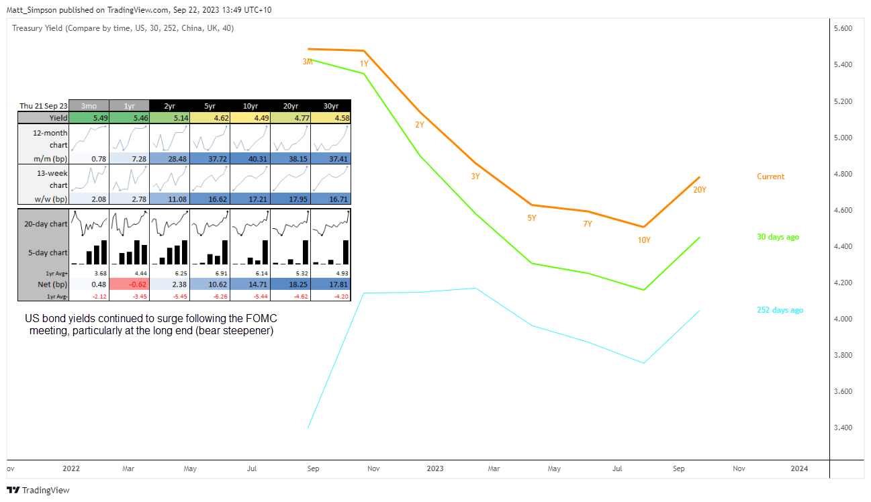Click the 4.77 yield cell
This screenshot has height=502, width=871.
click(290, 117)
